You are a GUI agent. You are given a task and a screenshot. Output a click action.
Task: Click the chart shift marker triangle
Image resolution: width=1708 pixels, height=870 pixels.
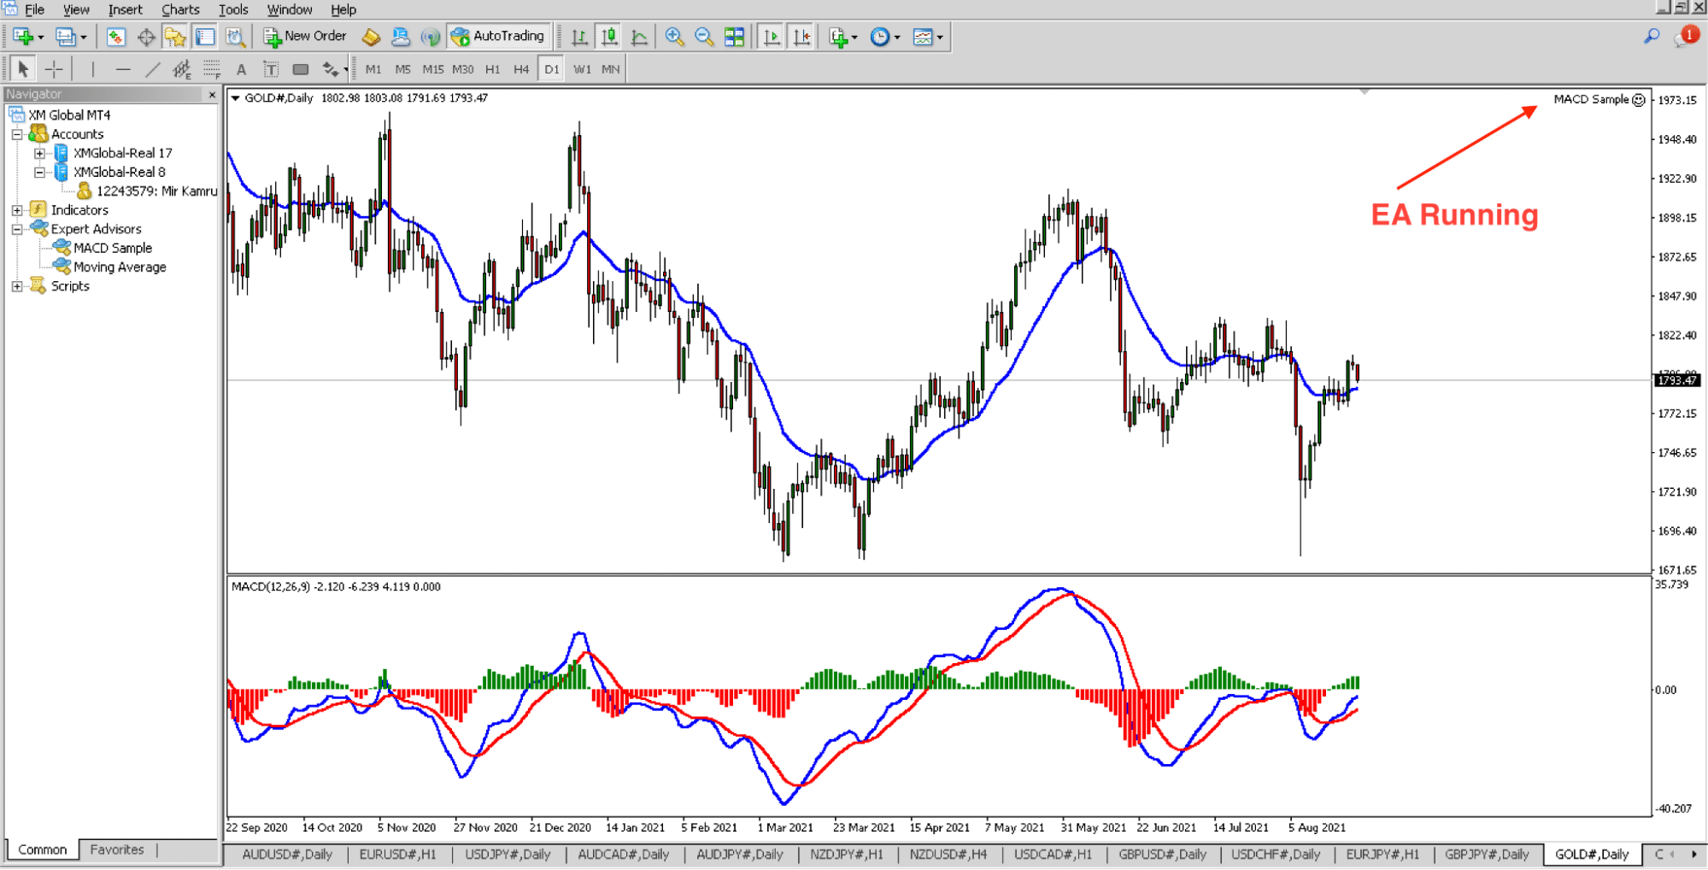pos(1365,91)
